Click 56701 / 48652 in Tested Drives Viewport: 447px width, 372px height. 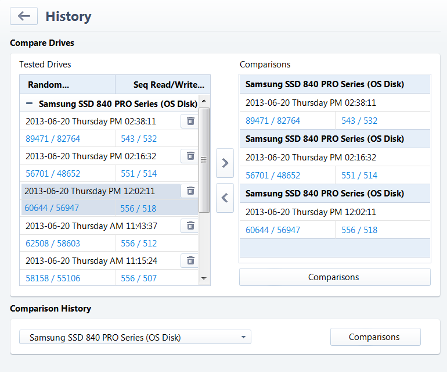click(53, 174)
